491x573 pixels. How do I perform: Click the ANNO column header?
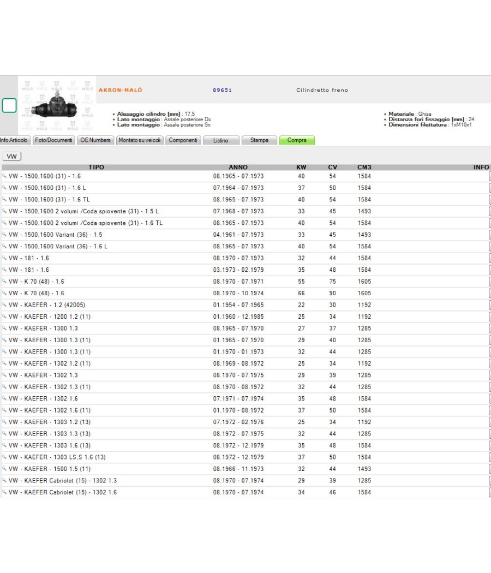(238, 167)
